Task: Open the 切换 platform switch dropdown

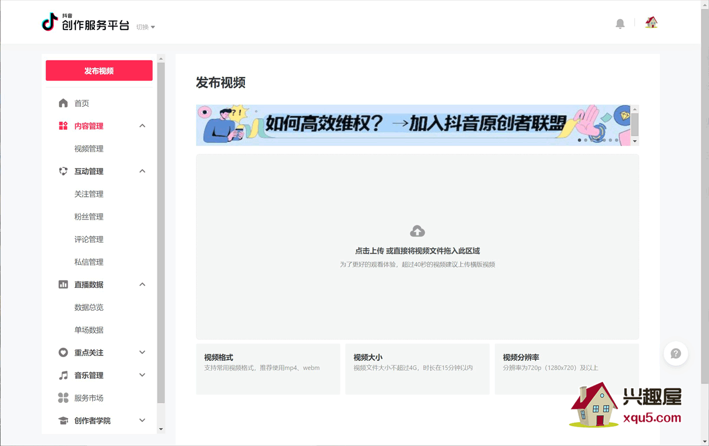Action: point(146,27)
